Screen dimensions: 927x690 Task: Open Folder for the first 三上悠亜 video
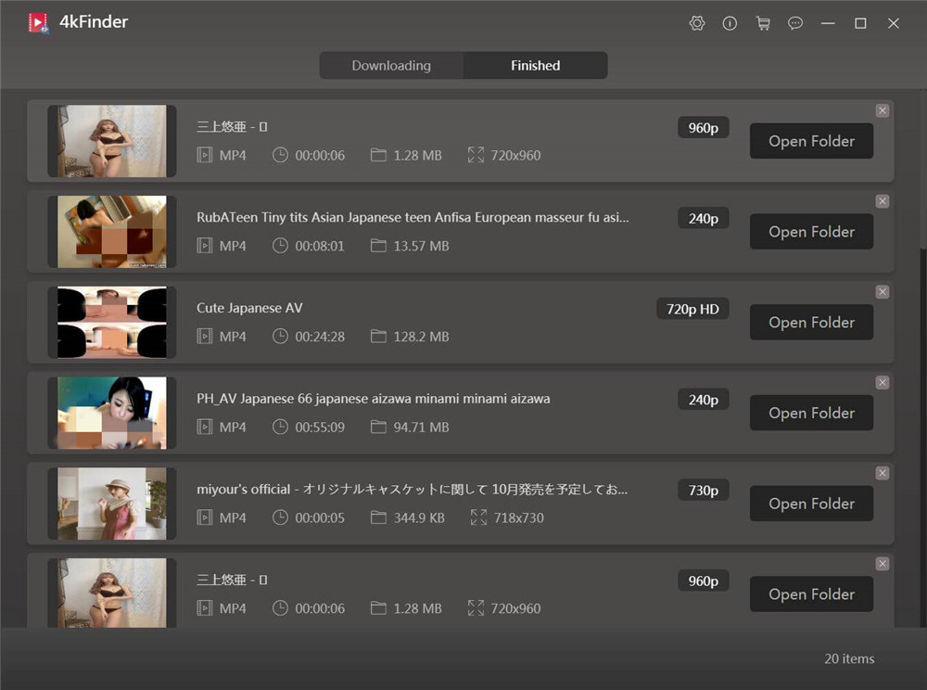[811, 141]
